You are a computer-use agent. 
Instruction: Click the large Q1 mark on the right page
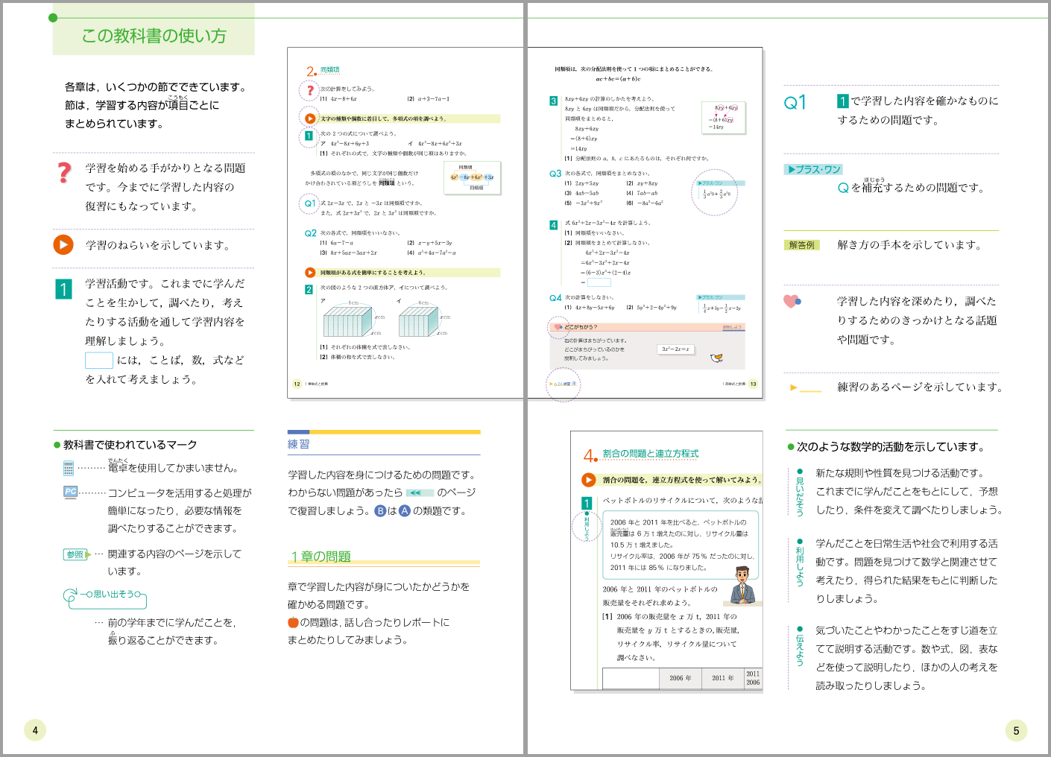[795, 102]
